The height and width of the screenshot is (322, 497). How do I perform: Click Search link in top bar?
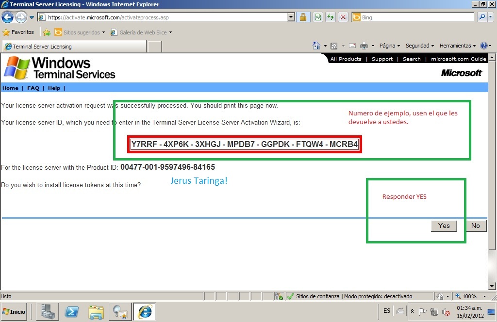[412, 59]
